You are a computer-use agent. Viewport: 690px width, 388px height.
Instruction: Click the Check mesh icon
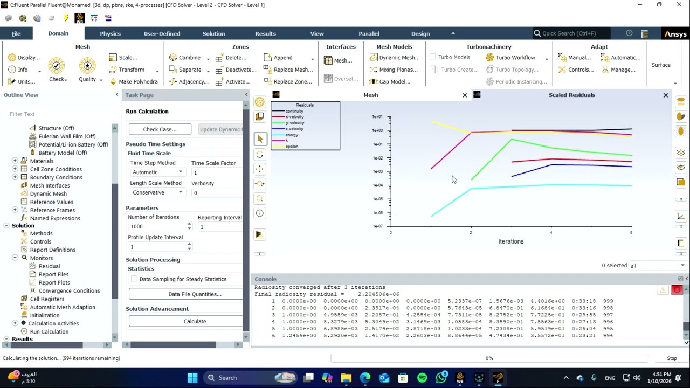pos(56,66)
